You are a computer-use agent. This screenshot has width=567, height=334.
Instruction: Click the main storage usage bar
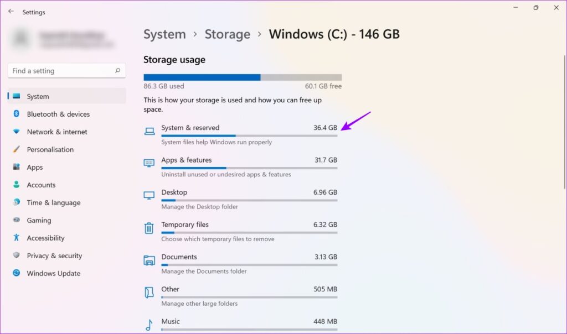point(243,77)
